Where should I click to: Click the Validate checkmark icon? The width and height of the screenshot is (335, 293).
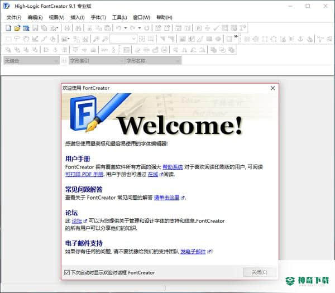tap(216, 28)
